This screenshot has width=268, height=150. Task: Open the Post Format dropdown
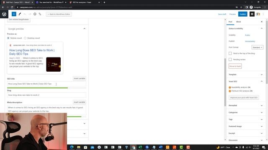257,47
